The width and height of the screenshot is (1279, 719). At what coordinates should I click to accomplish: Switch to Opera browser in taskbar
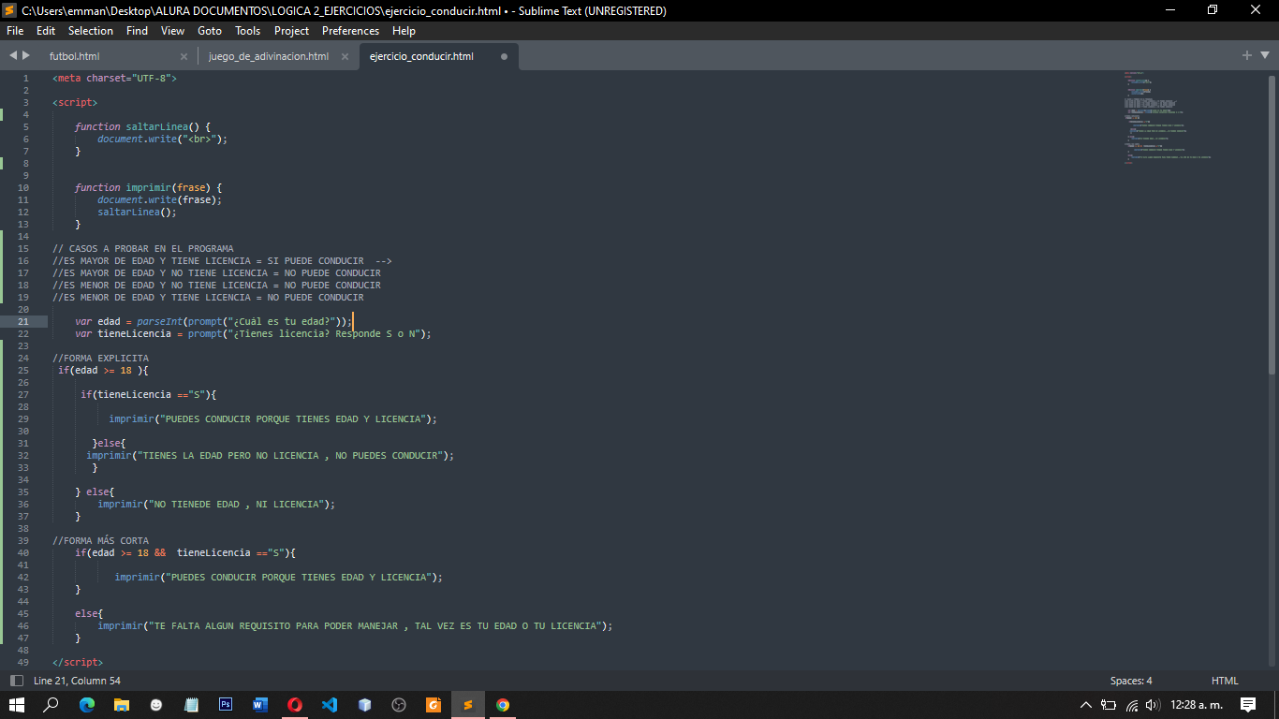pos(295,705)
